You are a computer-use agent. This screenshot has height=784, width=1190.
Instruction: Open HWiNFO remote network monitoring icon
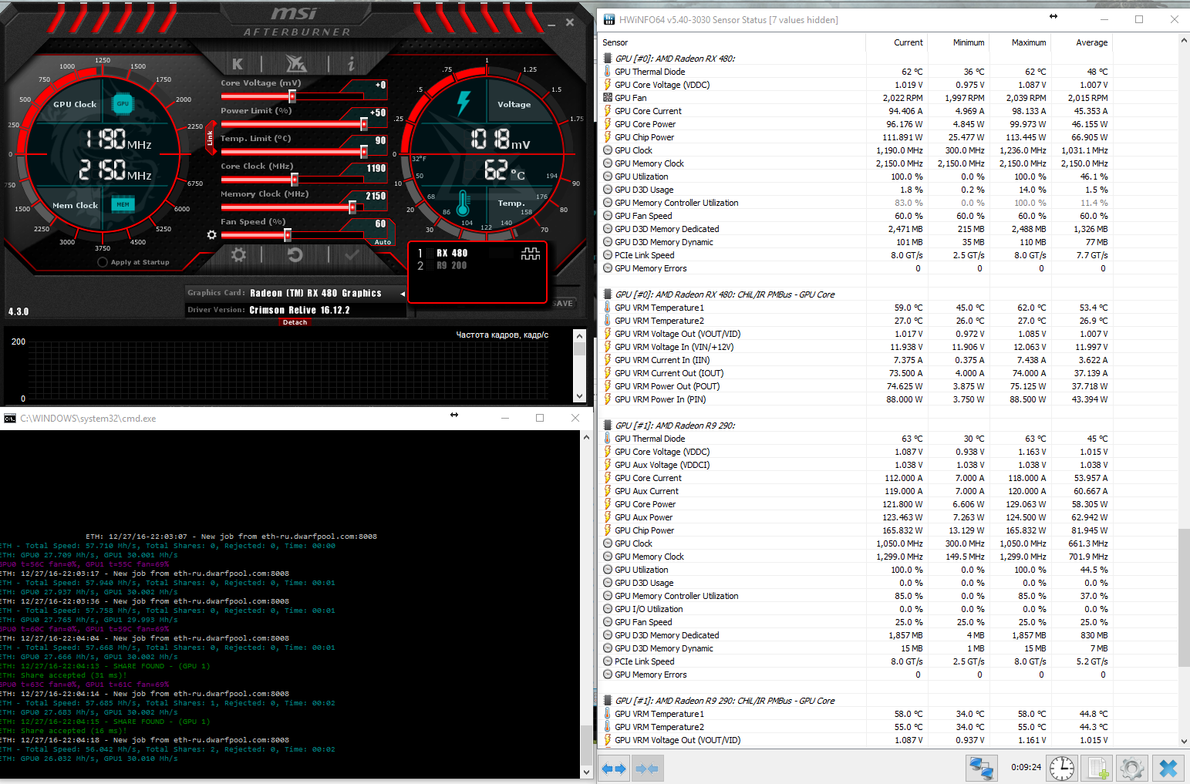coord(982,768)
